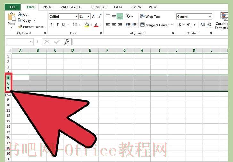The width and height of the screenshot is (233, 162).
Task: Align text left
Action: (108, 25)
